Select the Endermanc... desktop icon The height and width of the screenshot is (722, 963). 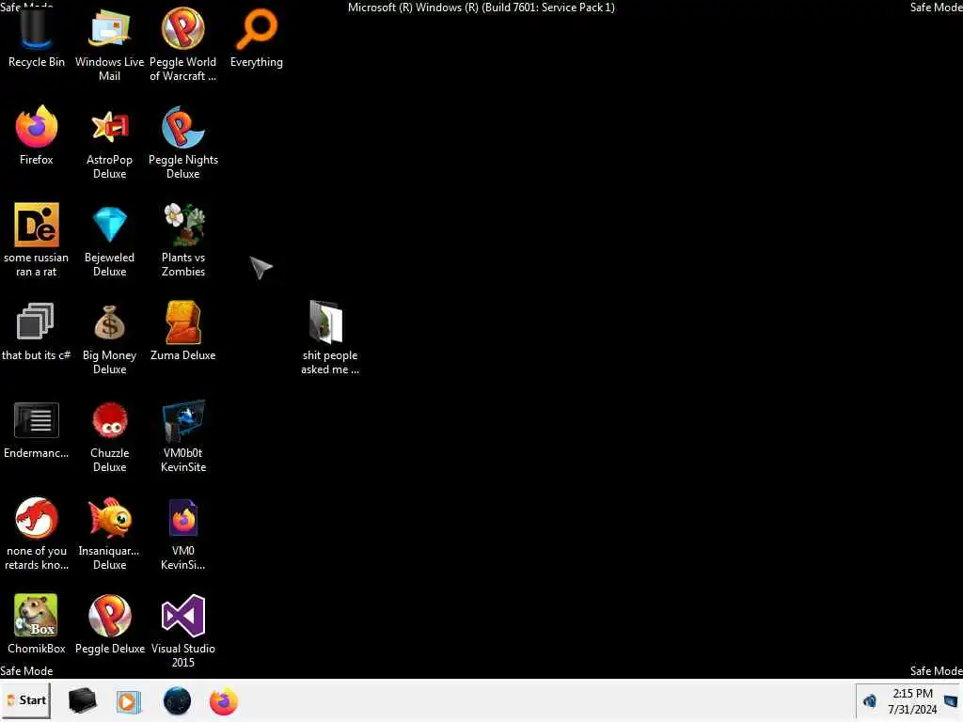click(37, 429)
